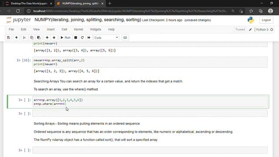Image resolution: width=279 pixels, height=157 pixels.
Task: Open the Cell menu
Action: click(65, 29)
